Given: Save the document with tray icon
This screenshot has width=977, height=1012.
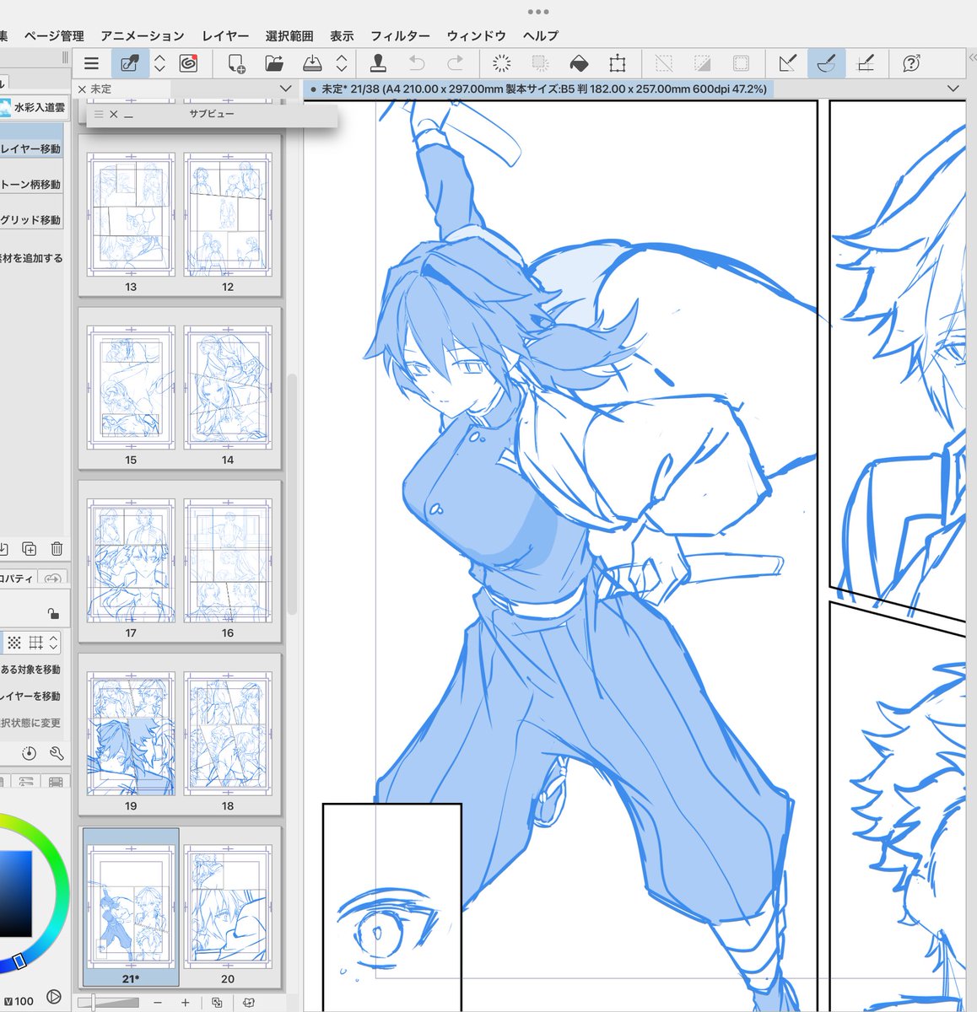Looking at the screenshot, I should [312, 63].
